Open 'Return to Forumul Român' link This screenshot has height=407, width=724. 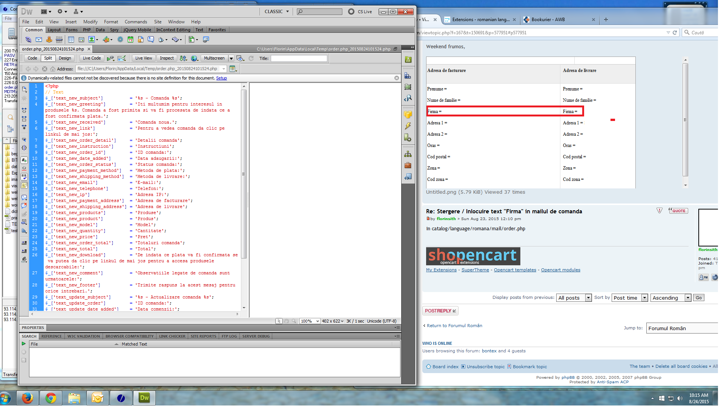pyautogui.click(x=454, y=326)
